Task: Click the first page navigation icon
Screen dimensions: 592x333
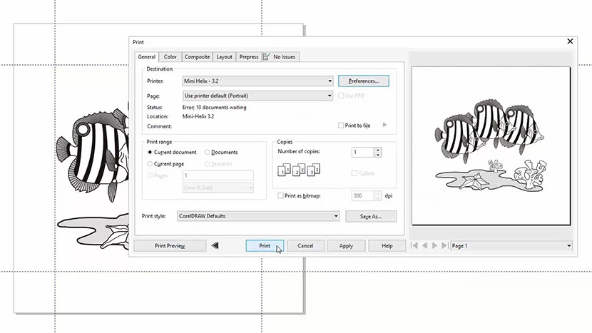Action: (414, 245)
